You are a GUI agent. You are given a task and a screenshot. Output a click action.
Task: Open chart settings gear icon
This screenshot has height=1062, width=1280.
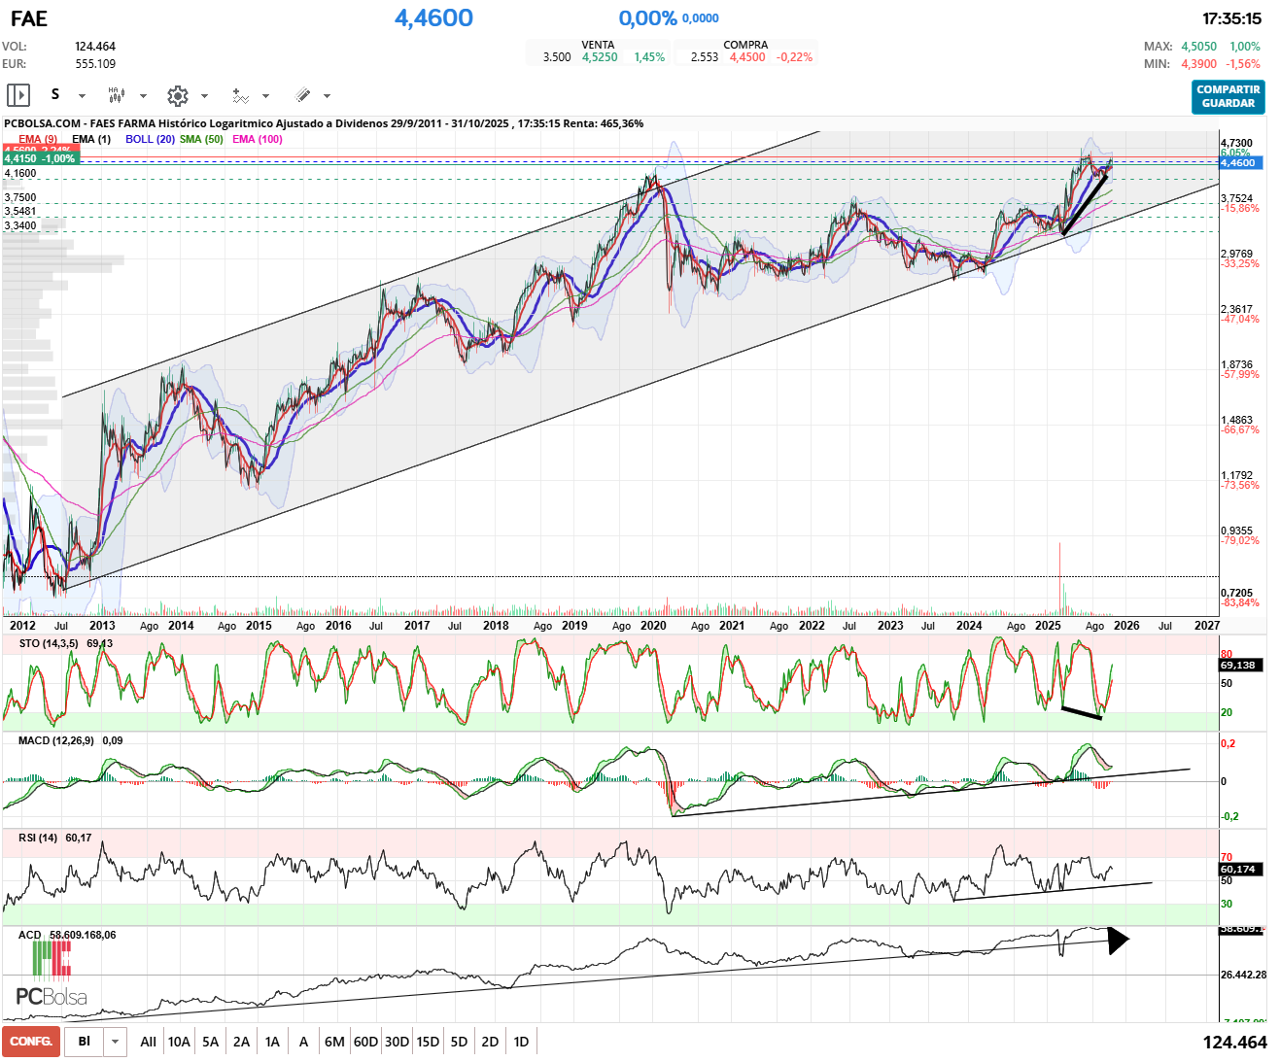tap(177, 95)
